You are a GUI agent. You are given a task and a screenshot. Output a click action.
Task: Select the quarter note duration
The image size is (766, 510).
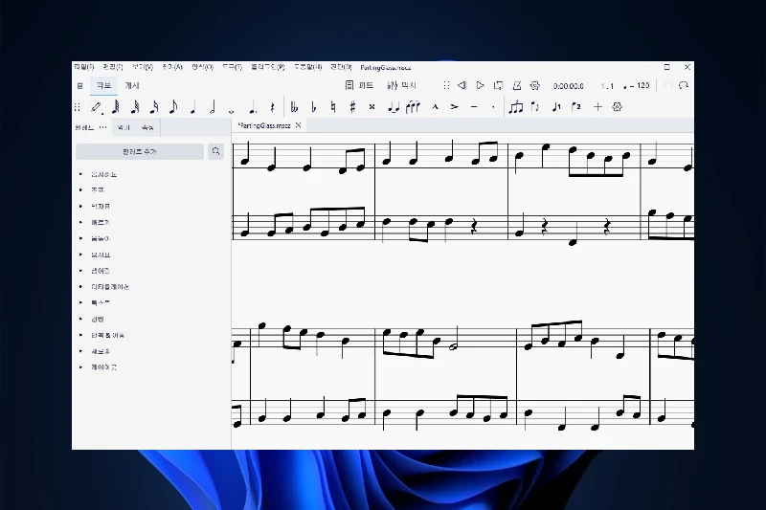[192, 107]
